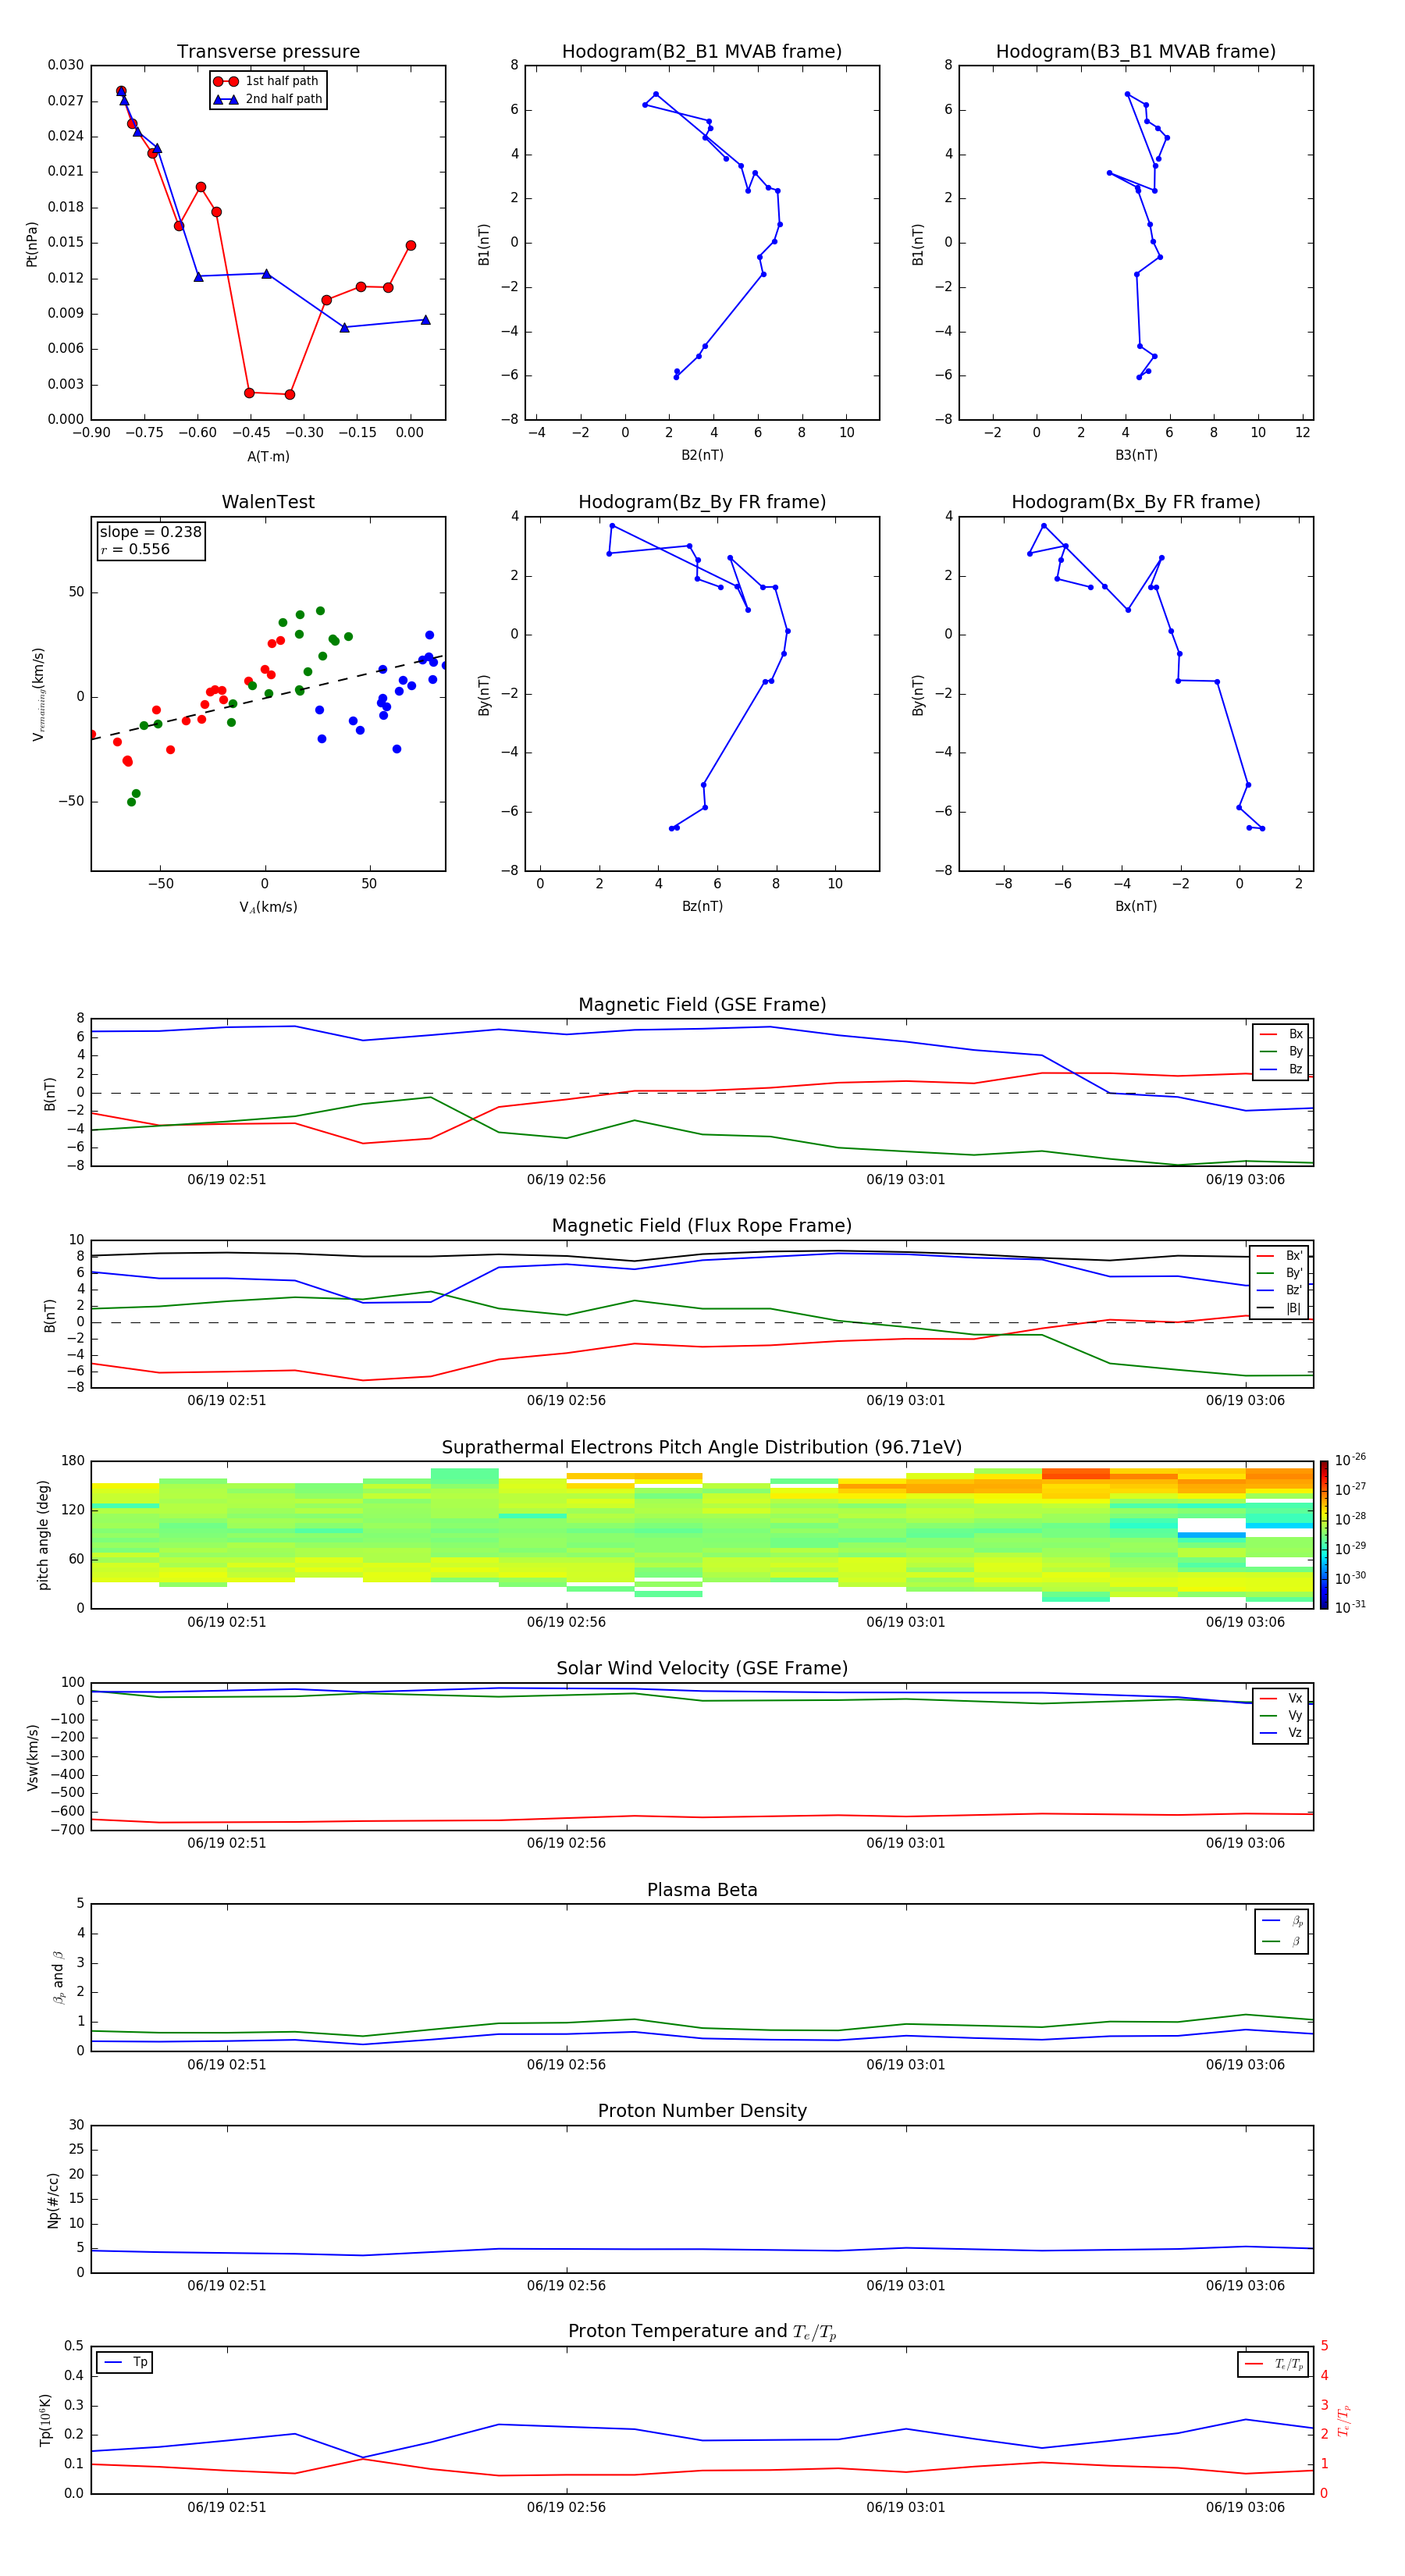Screen dimensions: 1405x2576
Task: Click the "V_remaining(km/s)" y-axis label
Action: coord(39,694)
